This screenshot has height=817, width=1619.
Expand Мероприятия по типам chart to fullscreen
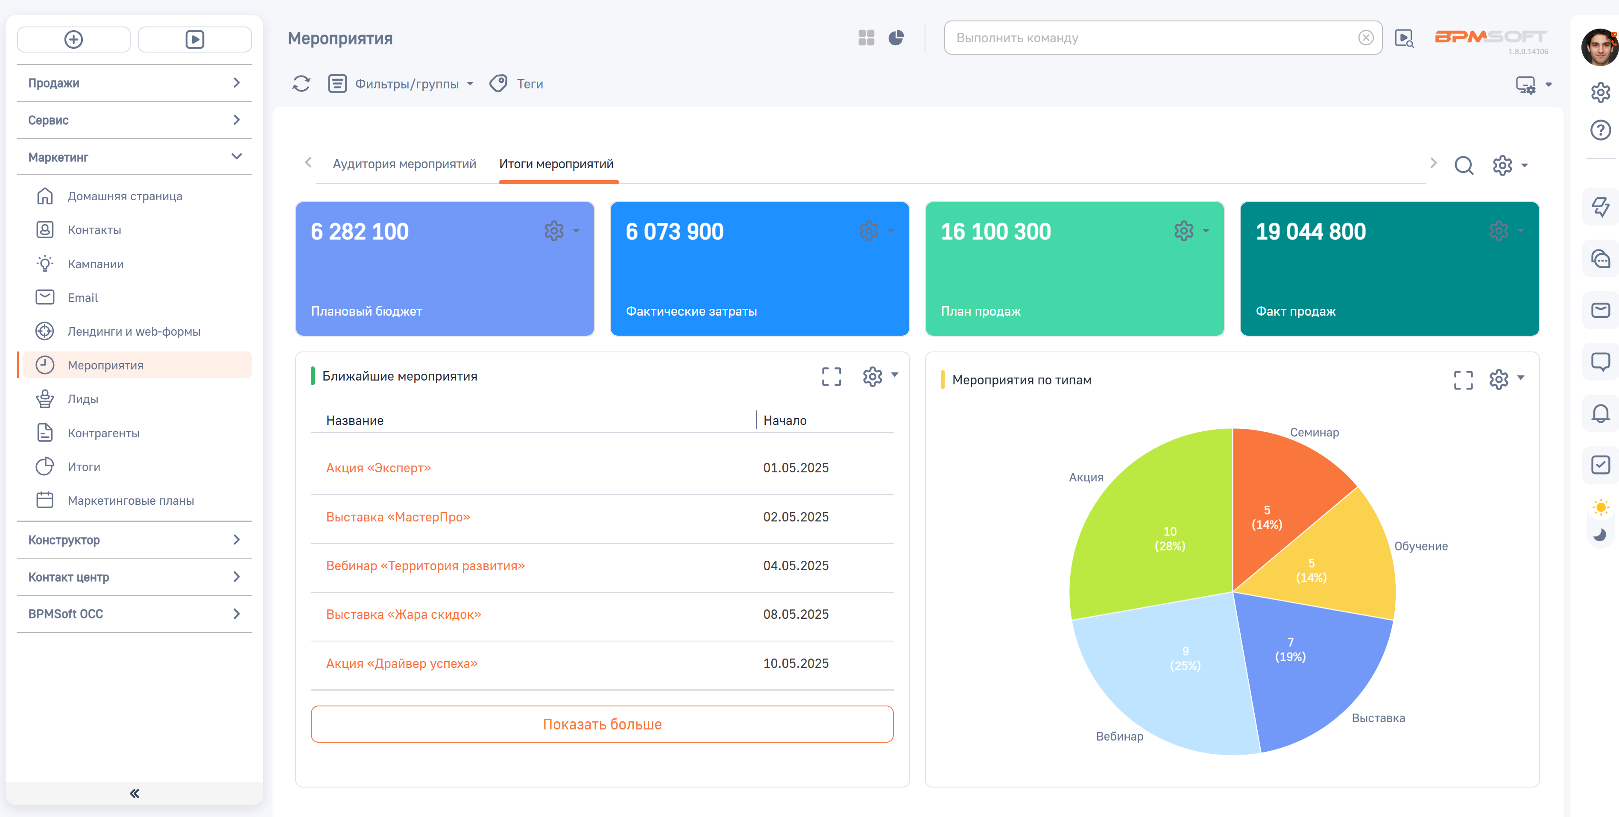point(1463,380)
